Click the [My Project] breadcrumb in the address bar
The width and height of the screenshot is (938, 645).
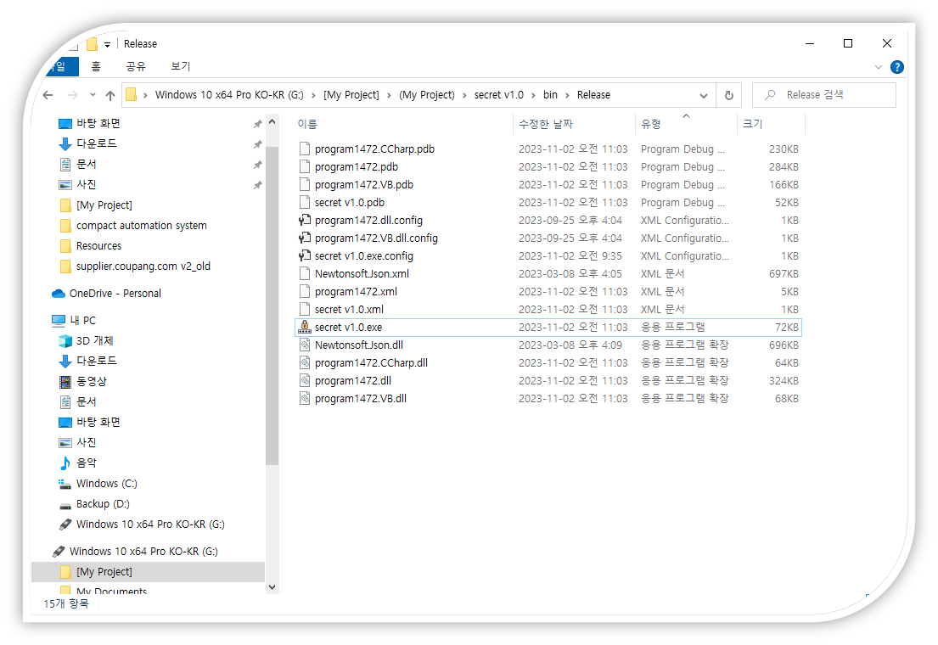tap(351, 95)
